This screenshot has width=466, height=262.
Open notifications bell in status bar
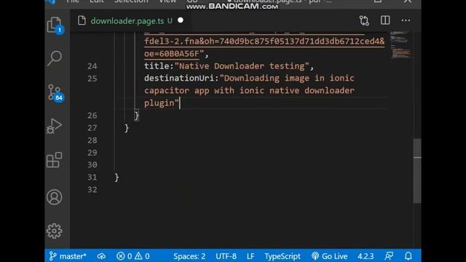click(x=408, y=255)
